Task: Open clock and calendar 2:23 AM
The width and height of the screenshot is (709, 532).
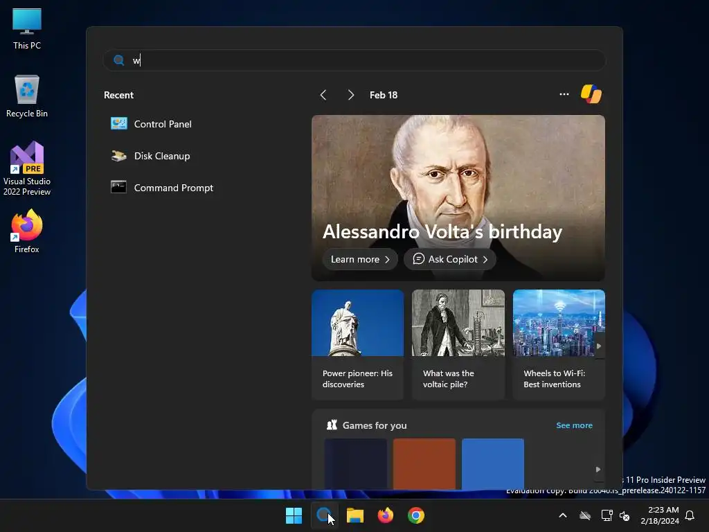Action: [x=660, y=515]
